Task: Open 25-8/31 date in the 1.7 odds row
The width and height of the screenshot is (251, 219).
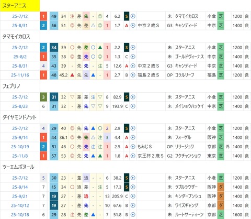Action: [x=20, y=26]
